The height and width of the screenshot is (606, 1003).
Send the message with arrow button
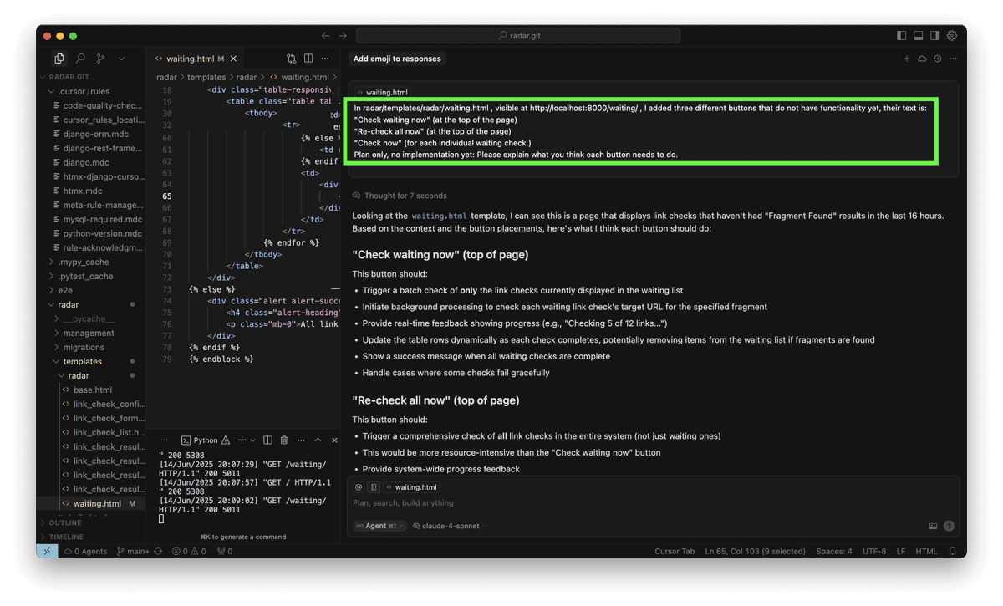(x=949, y=526)
